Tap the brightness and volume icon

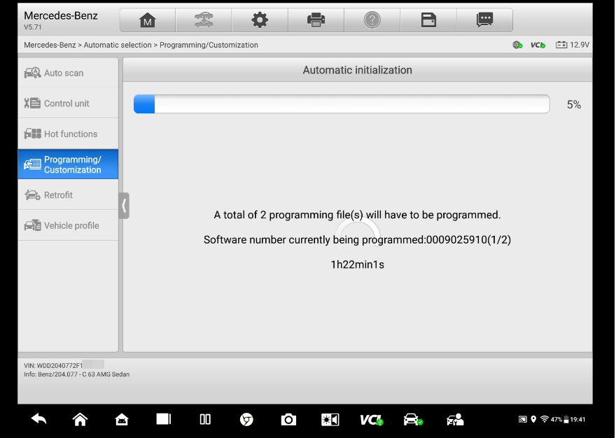pyautogui.click(x=330, y=420)
